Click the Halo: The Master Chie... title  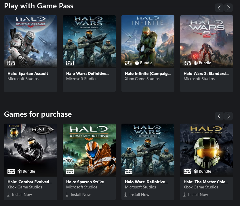(x=206, y=182)
